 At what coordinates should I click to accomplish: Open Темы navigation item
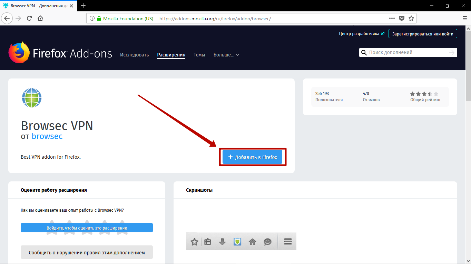(199, 55)
